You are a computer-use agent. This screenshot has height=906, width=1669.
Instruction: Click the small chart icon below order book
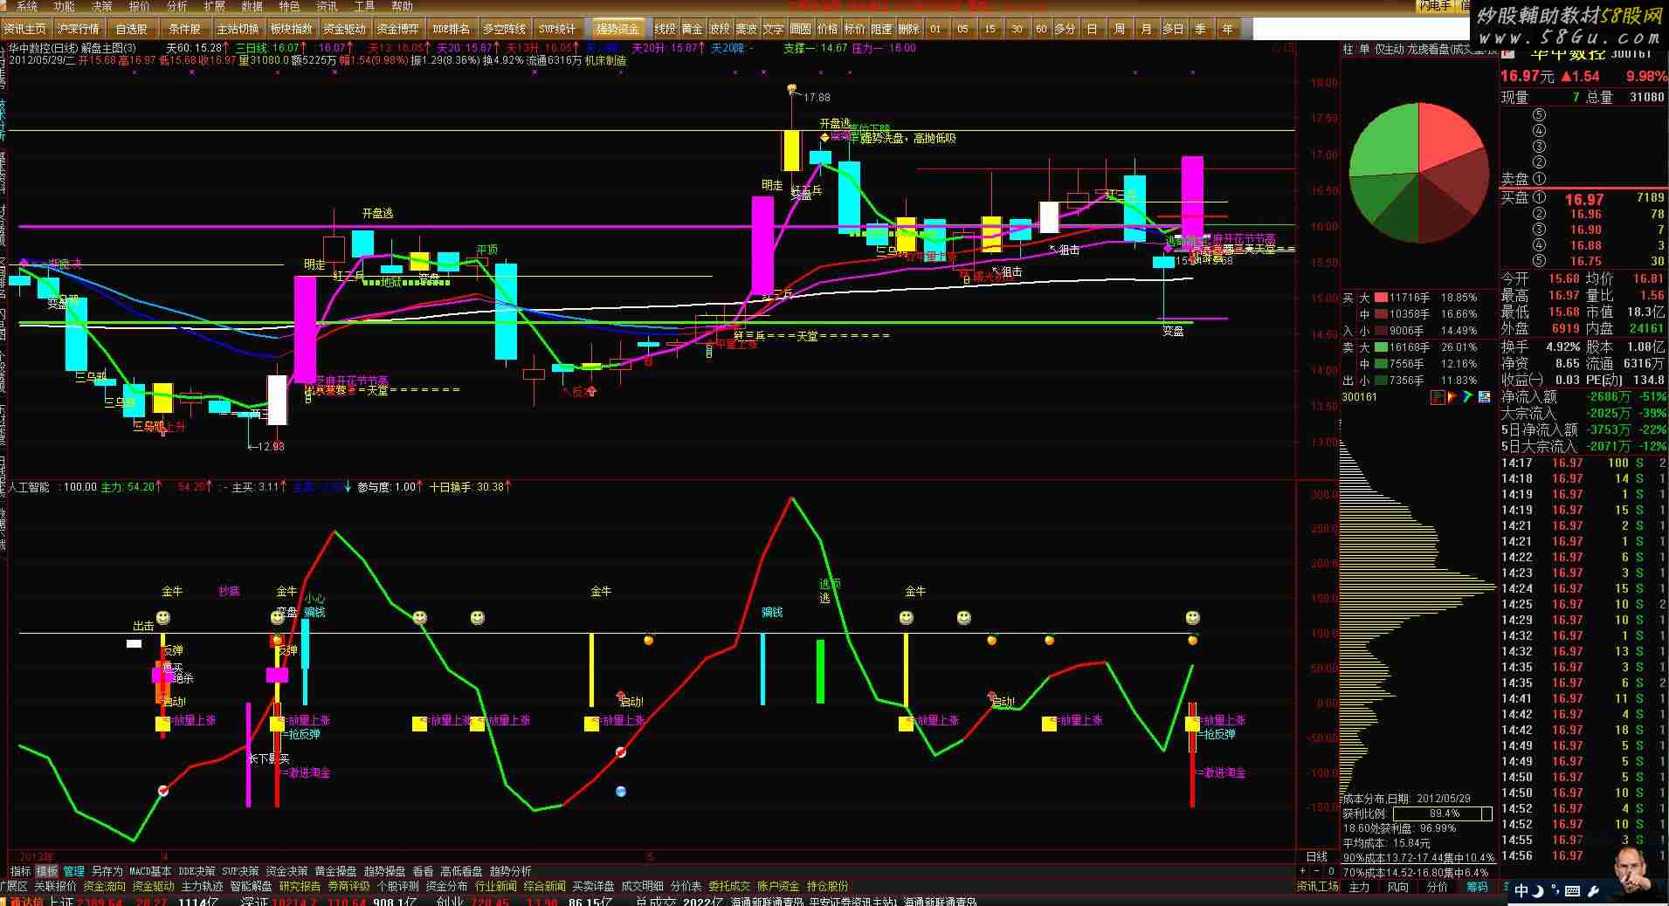click(x=1437, y=397)
